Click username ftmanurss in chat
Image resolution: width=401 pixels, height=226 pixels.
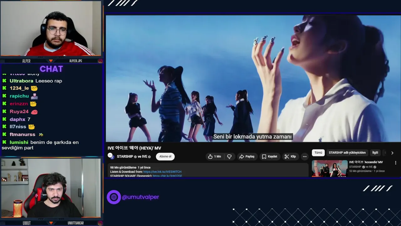pos(23,135)
